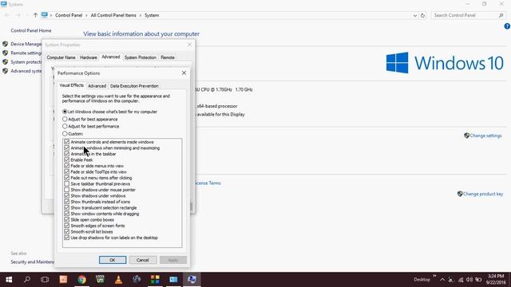Viewport: 511px width, 287px height.
Task: Toggle Enable Peek checkbox
Action: coord(67,159)
